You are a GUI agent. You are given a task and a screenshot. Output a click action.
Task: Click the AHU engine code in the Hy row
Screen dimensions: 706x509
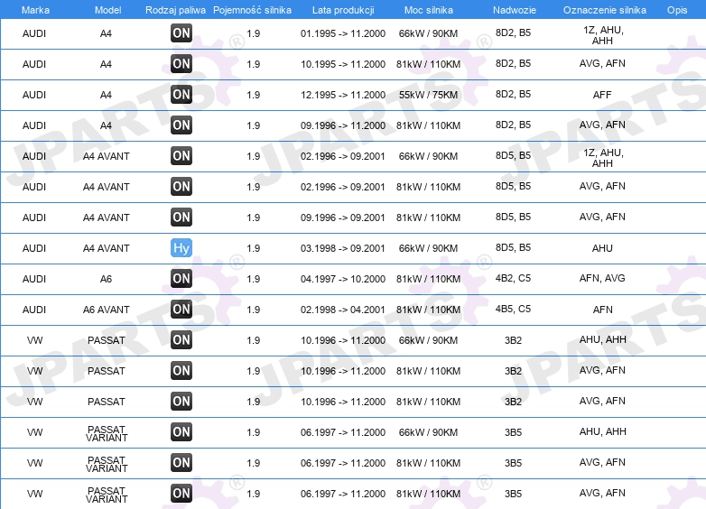[x=602, y=248]
